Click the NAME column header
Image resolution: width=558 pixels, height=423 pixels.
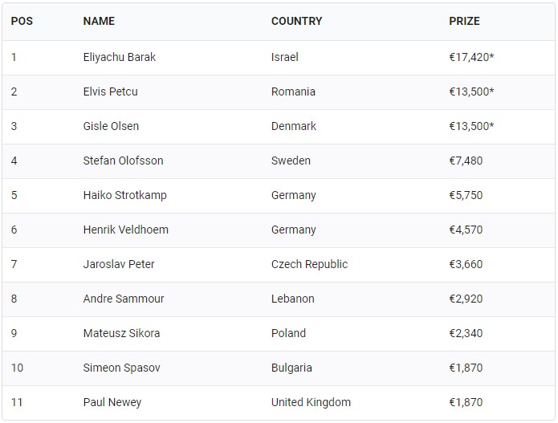[99, 21]
